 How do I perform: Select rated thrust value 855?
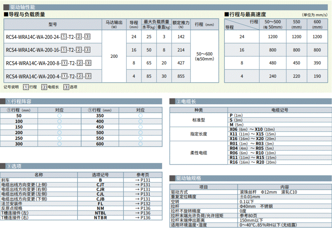coord(181,76)
